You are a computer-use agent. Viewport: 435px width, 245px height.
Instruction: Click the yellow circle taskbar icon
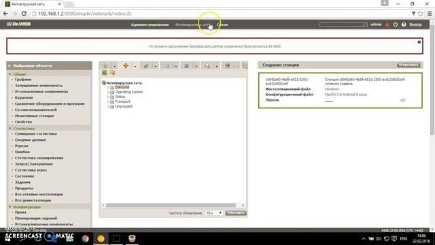[101, 238]
